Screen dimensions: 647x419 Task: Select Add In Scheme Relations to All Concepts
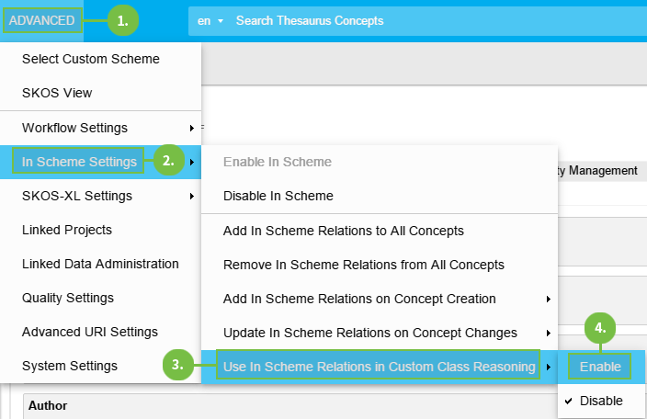pyautogui.click(x=343, y=231)
